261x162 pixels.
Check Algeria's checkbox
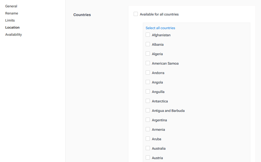click(x=148, y=53)
